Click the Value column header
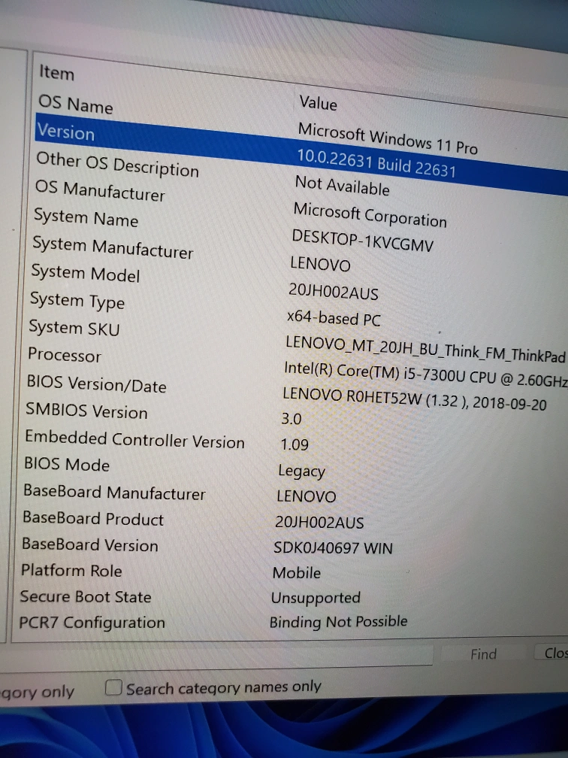 click(x=318, y=102)
